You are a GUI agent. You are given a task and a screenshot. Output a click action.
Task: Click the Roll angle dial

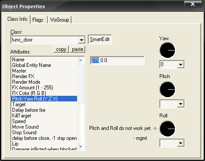tap(167, 129)
